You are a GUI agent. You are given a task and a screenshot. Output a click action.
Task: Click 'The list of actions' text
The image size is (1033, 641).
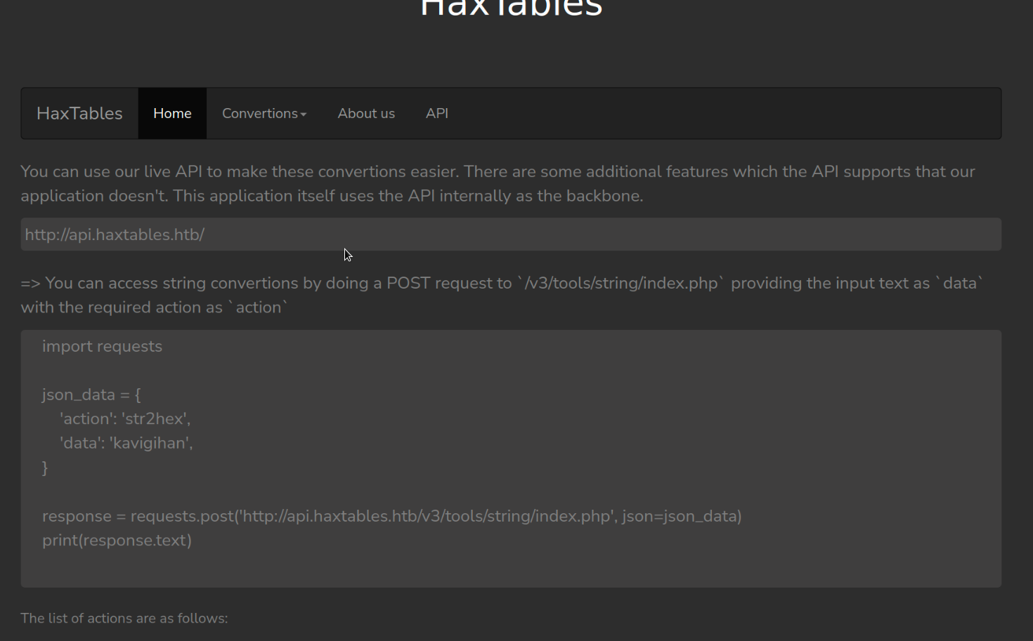click(x=124, y=618)
